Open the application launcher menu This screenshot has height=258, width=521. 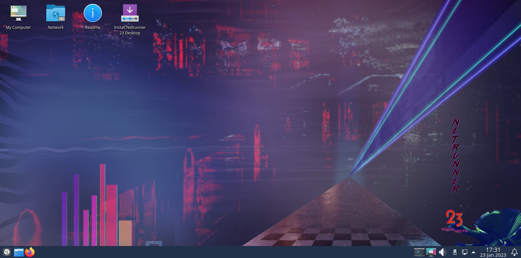click(x=7, y=252)
